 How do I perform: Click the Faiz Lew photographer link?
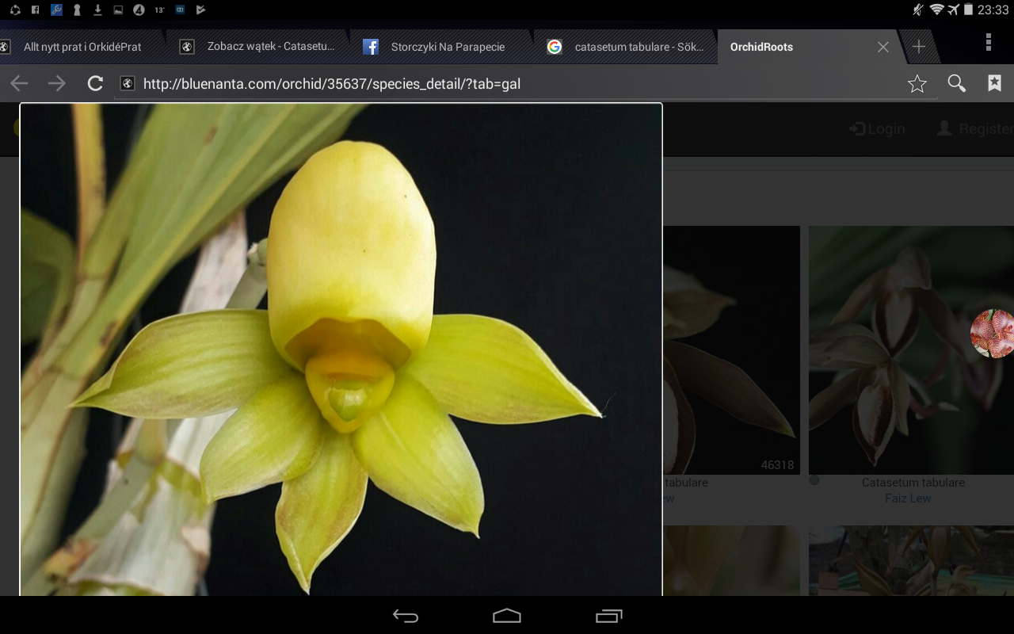908,498
